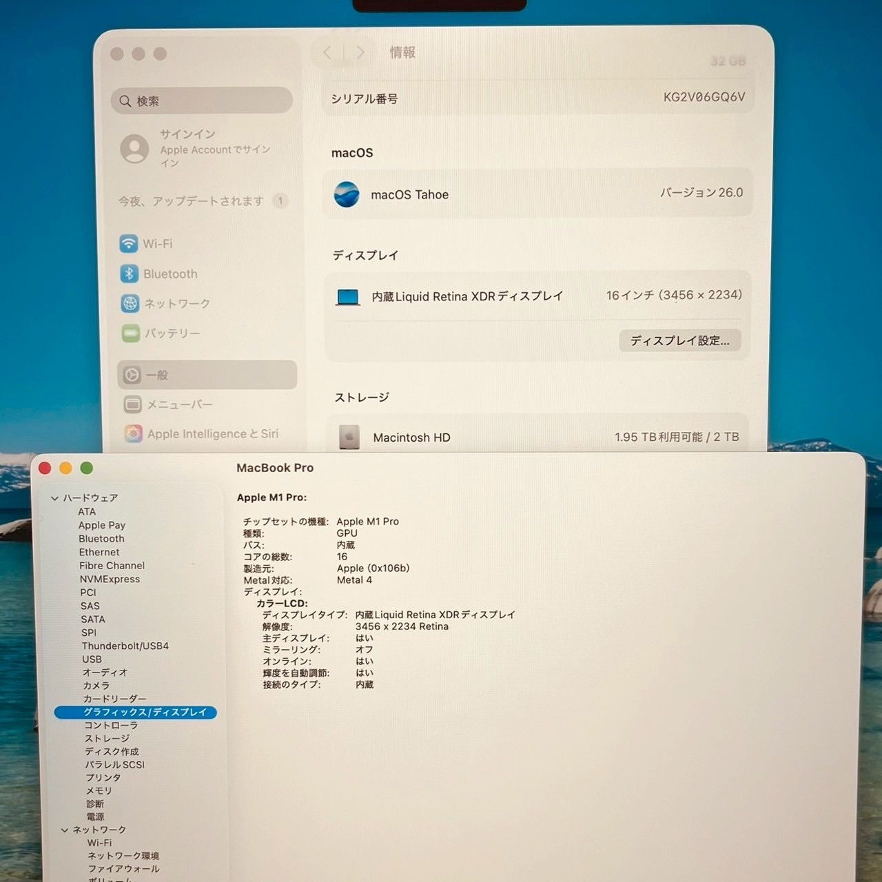
Task: Open バッテリー settings via its battery icon
Action: point(130,333)
